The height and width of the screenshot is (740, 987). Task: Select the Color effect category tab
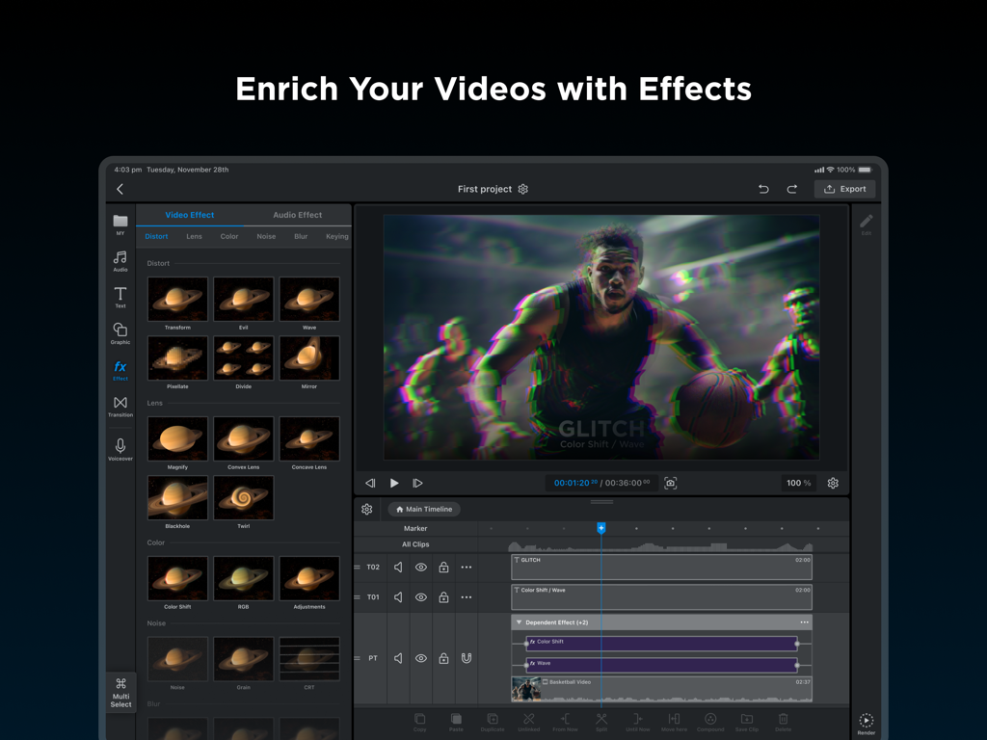click(x=229, y=236)
